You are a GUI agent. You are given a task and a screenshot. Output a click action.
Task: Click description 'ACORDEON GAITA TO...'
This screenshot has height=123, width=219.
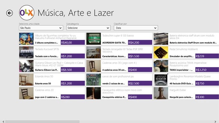[114, 43]
